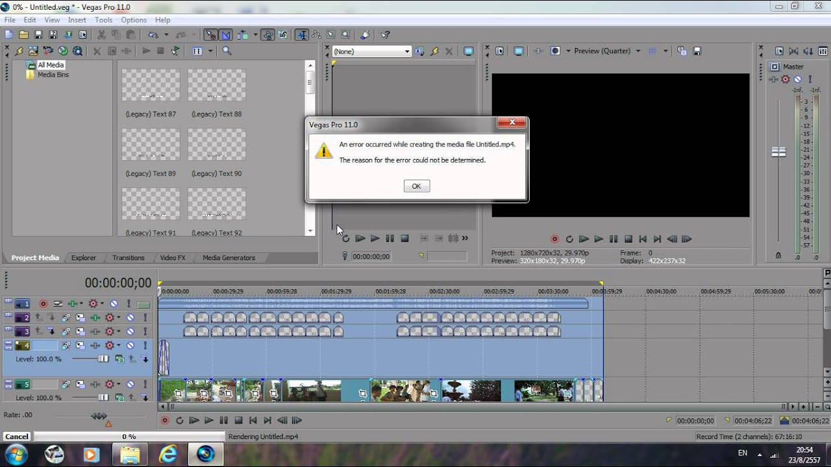Open the undo history dropdown arrow
Viewport: 831px width, 467px height.
coord(166,35)
